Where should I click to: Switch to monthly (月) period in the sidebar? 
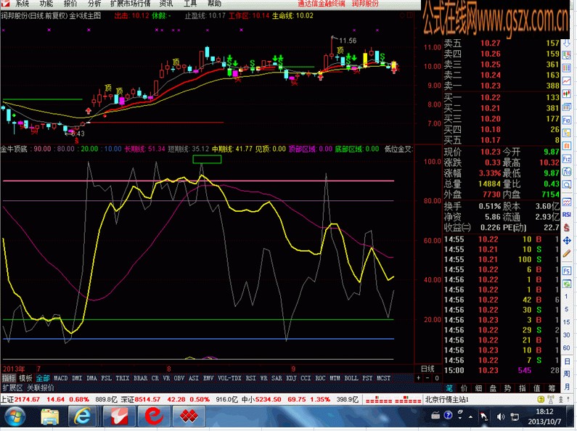[x=567, y=387]
